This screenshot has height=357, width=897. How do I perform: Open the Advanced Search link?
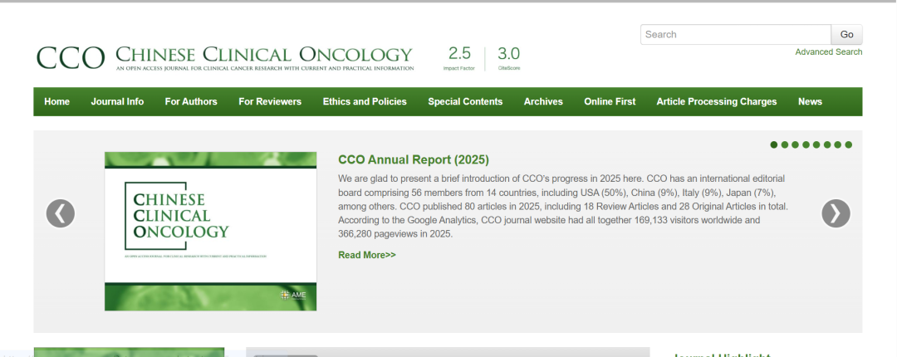point(828,52)
